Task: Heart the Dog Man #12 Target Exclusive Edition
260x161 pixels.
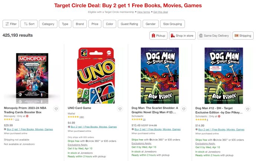Action: pyautogui.click(x=248, y=109)
